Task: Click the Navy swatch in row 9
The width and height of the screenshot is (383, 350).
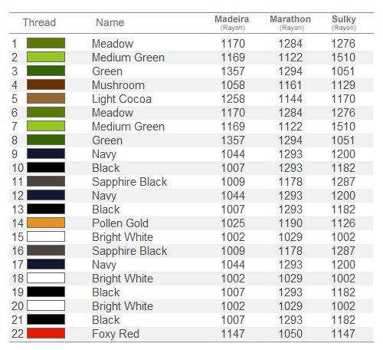Action: [x=46, y=154]
